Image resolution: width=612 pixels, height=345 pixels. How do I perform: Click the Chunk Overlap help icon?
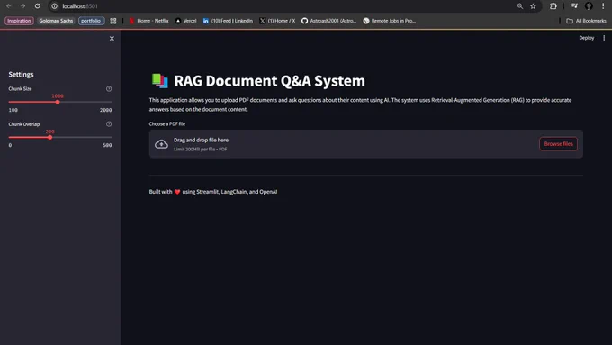click(109, 123)
